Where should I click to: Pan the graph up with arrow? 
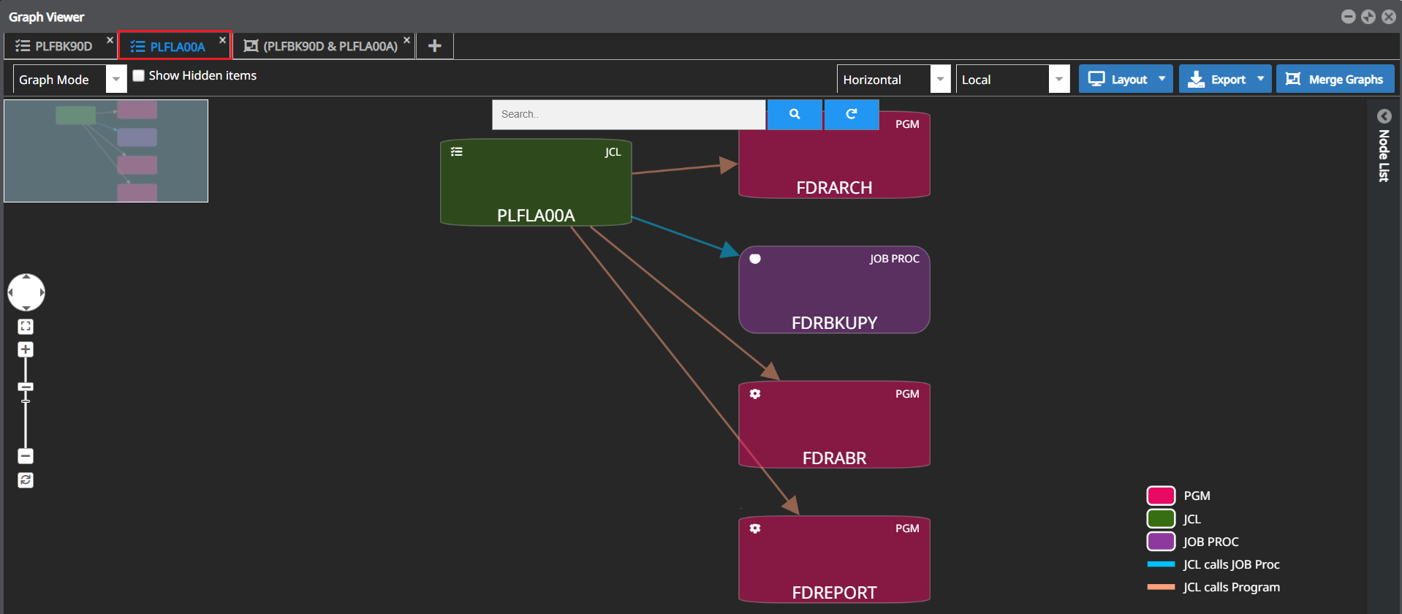coord(26,278)
